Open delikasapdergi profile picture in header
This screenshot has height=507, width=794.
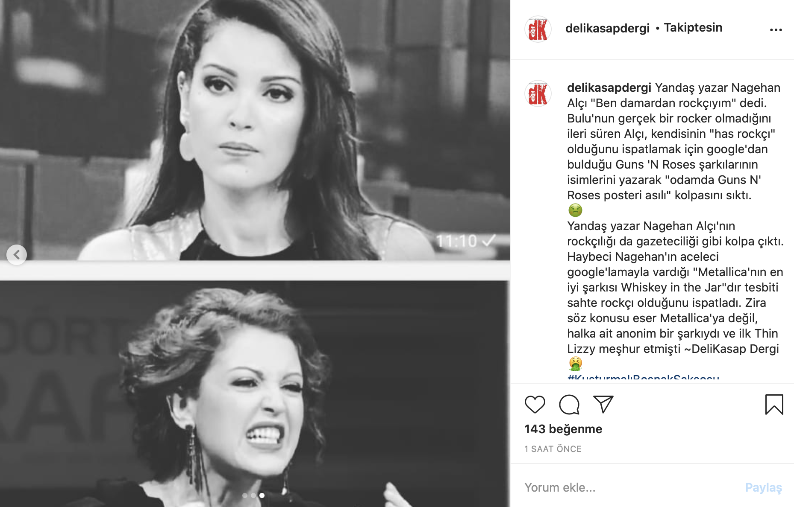coord(538,29)
